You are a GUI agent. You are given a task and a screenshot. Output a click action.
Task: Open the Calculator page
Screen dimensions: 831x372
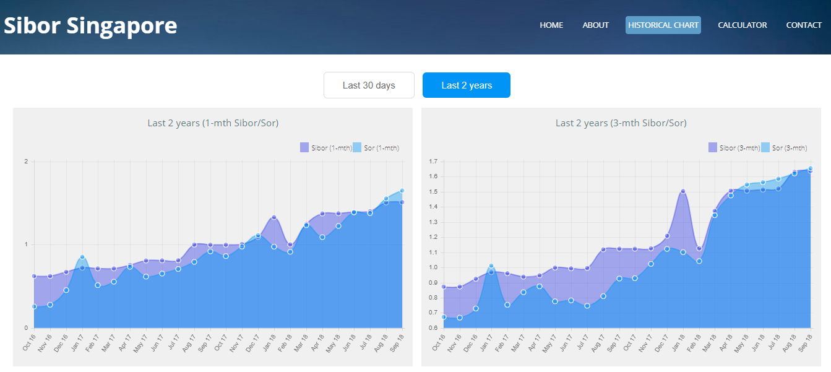[x=742, y=25]
